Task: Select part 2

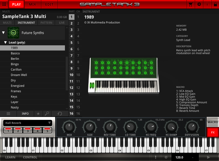Action: [x=72, y=23]
